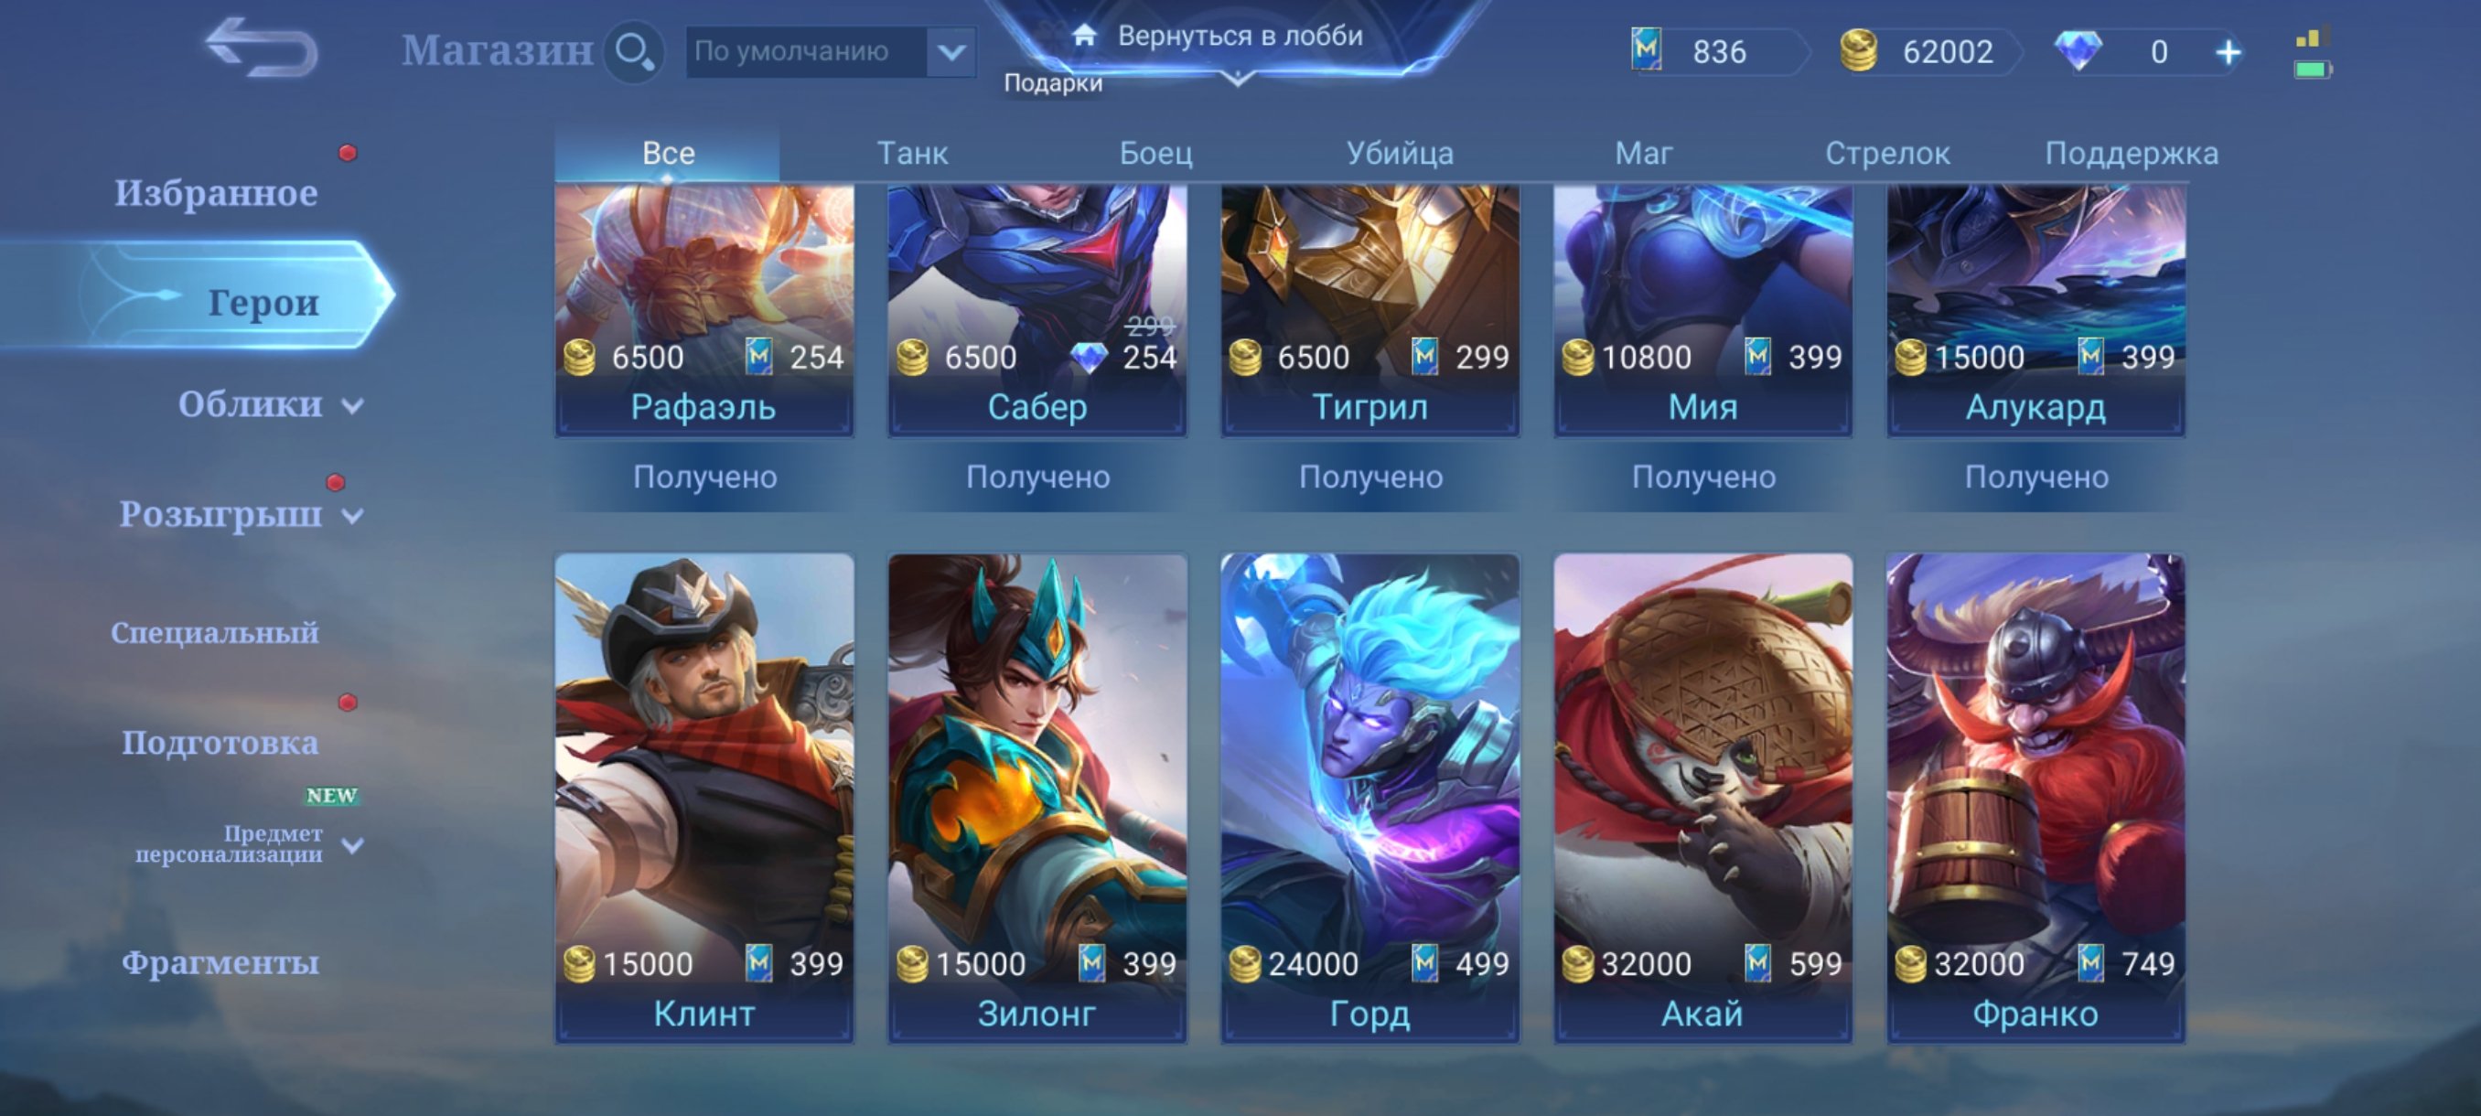Click the blue diamond currency icon
The image size is (2481, 1116).
coord(2078,51)
